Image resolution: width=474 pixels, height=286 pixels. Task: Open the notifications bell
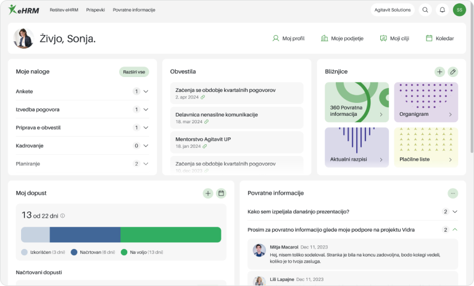coord(442,10)
